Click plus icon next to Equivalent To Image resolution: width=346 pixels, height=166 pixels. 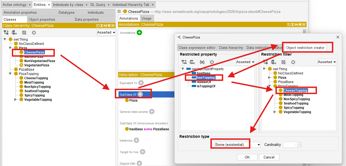pos(141,83)
